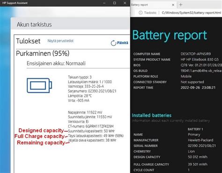Click the COMPUTER NAME label
The height and width of the screenshot is (173, 222).
[x=147, y=54]
